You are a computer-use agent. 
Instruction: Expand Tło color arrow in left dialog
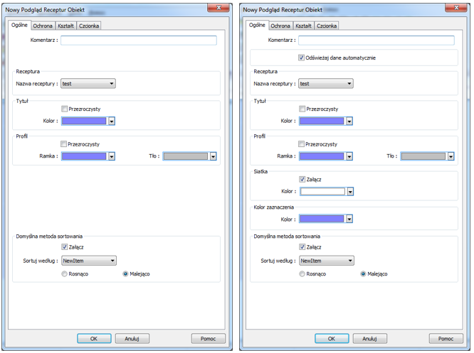click(213, 156)
